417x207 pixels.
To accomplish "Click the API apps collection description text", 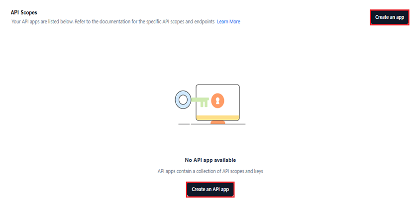I will tap(210, 171).
